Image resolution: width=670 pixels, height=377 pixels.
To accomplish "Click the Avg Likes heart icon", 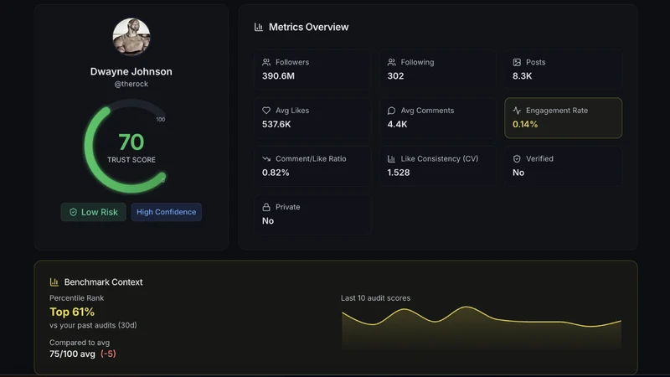I will pyautogui.click(x=266, y=111).
